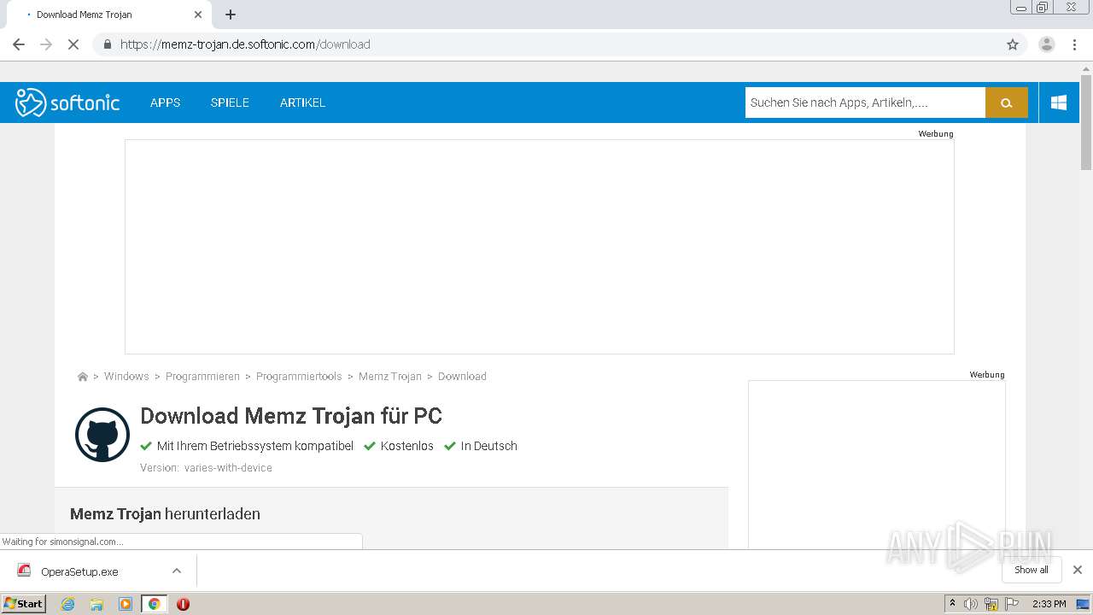Click the Download Memz Trojan für PC heading

(x=291, y=416)
